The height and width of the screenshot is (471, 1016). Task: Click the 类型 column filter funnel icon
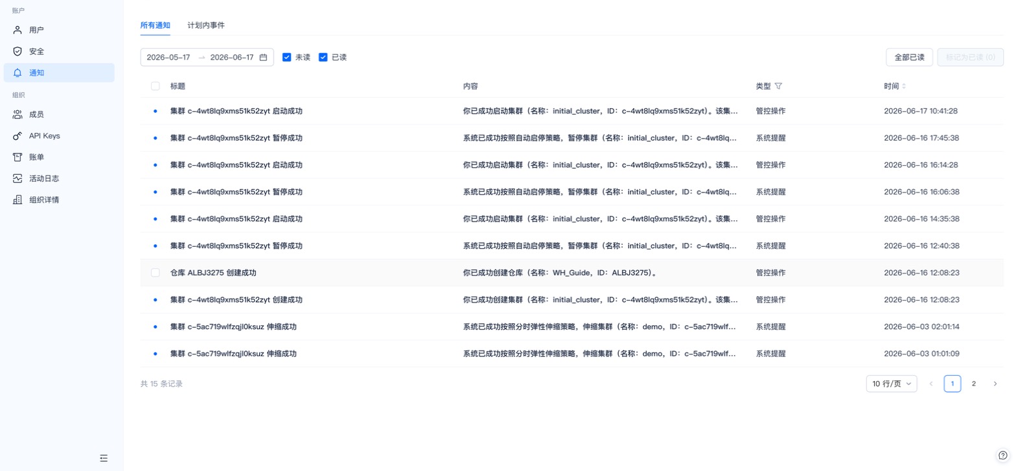click(778, 86)
